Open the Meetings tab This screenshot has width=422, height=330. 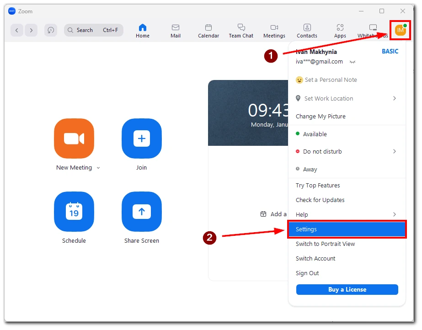(x=274, y=31)
